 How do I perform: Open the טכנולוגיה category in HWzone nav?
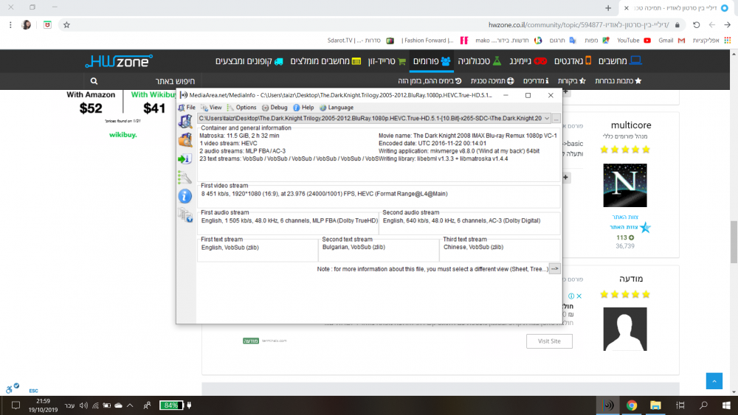480,61
